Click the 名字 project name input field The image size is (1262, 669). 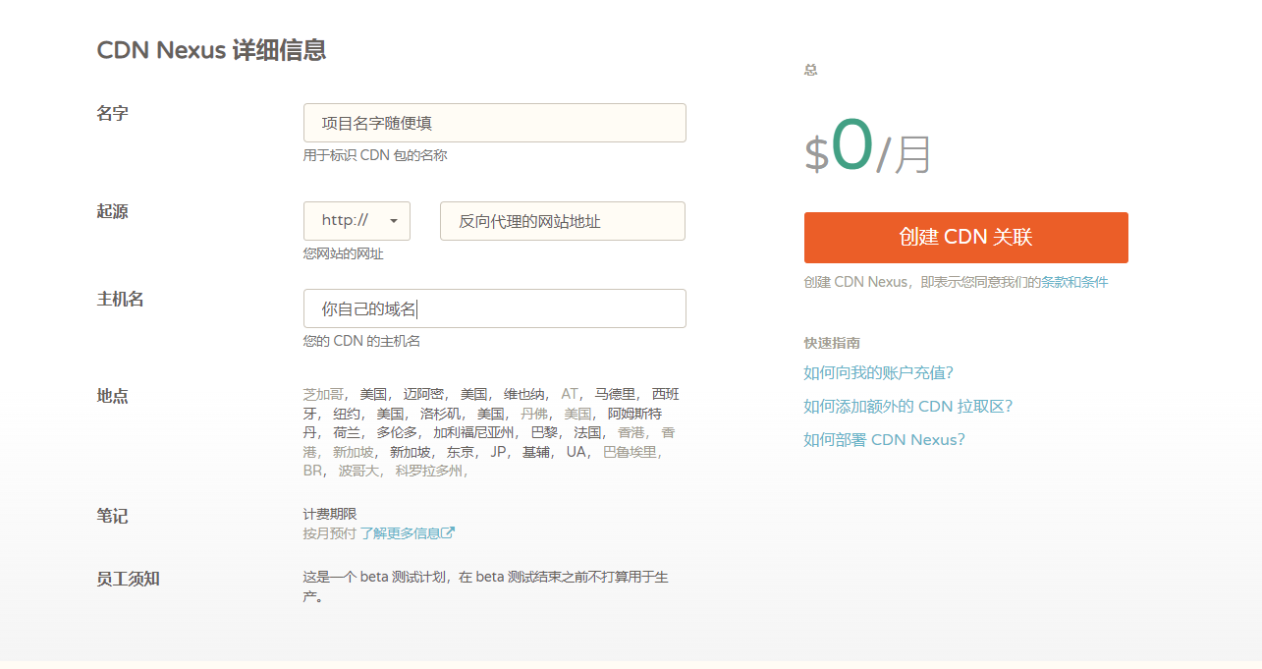coord(494,123)
